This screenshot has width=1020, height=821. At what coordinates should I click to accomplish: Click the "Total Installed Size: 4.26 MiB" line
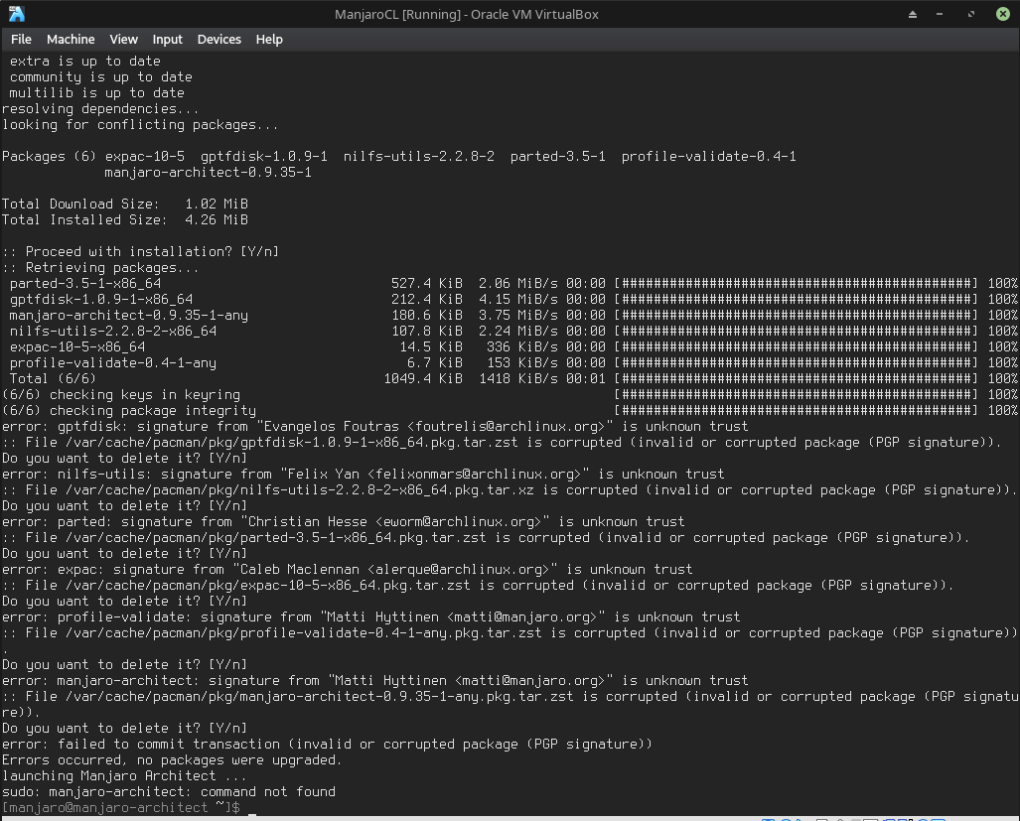(x=125, y=220)
